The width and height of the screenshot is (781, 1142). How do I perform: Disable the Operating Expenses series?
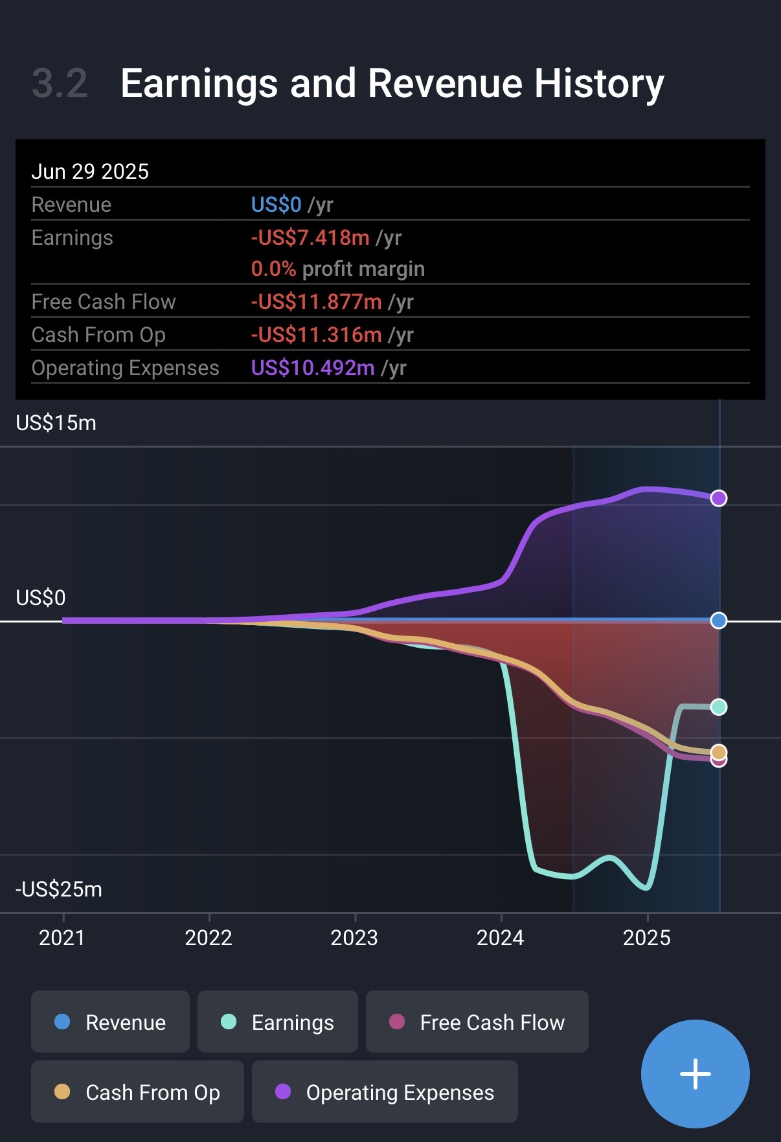pyautogui.click(x=385, y=1092)
